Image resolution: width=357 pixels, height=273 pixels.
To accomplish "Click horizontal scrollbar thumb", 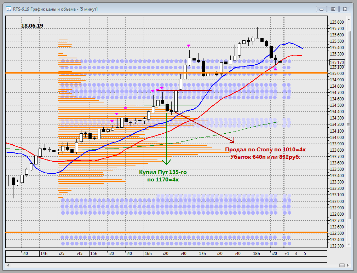I will pos(342,265).
